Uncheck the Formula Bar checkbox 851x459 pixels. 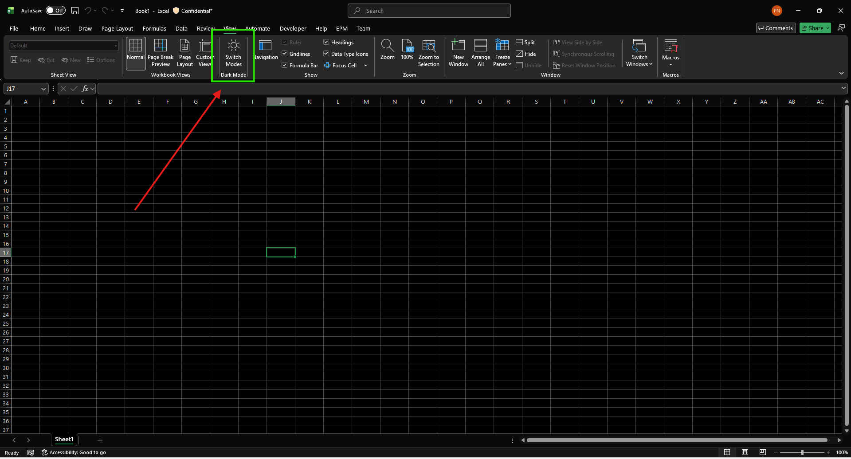point(285,65)
